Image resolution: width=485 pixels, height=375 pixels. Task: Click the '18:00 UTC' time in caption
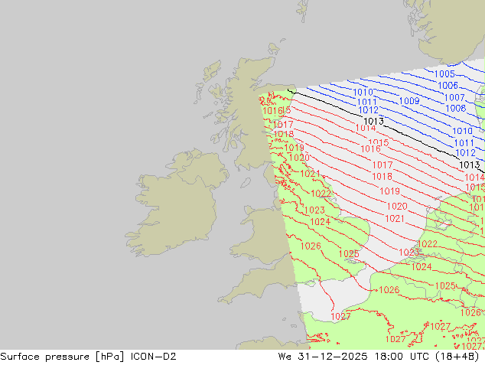(402, 357)
